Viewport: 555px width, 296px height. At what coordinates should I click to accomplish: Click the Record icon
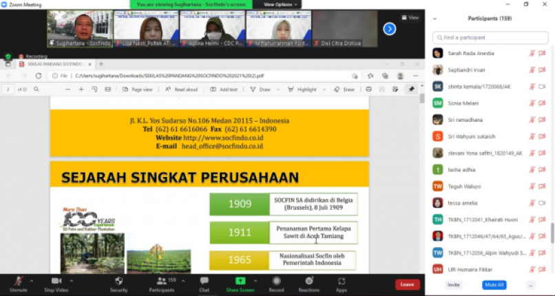(276, 281)
